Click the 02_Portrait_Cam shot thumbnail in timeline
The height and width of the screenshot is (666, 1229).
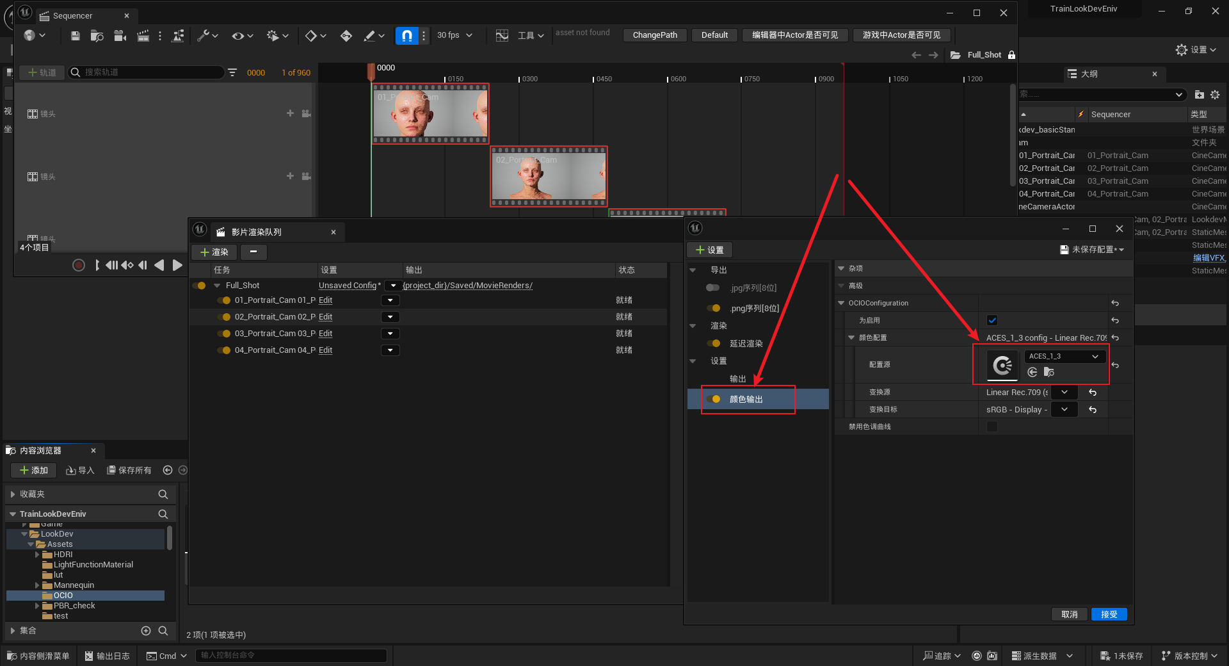point(549,177)
